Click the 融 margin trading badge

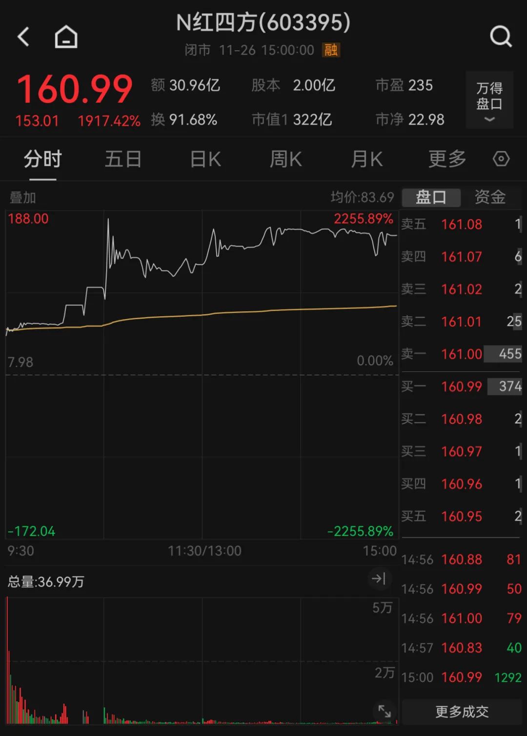click(x=331, y=50)
